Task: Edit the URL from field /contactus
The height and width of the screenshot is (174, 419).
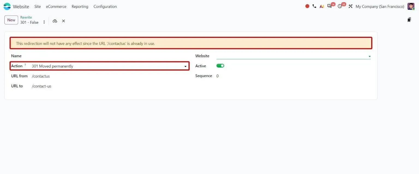Action: click(x=110, y=76)
